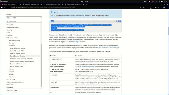Open Install & Connect - SUSE
169x95 pixels.
tap(17, 51)
